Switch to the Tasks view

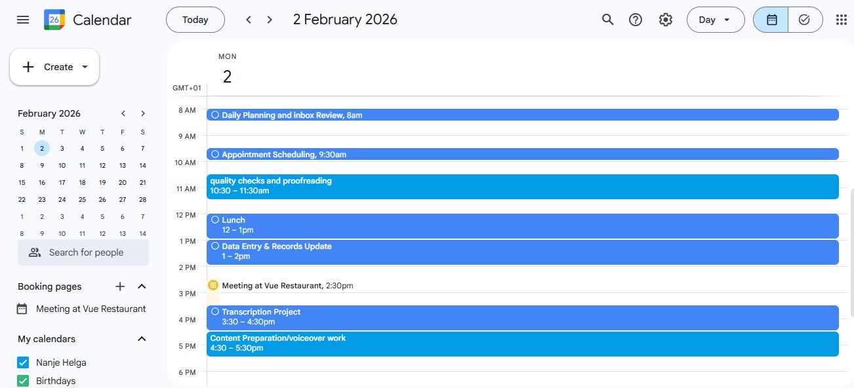805,20
